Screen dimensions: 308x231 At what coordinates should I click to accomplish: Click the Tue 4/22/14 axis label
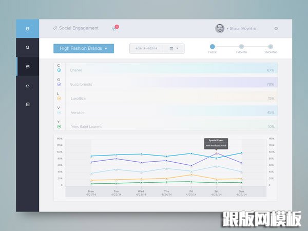click(116, 193)
